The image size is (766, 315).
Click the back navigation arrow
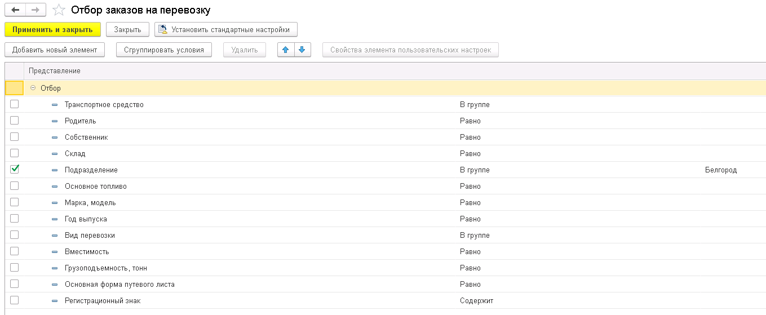15,10
